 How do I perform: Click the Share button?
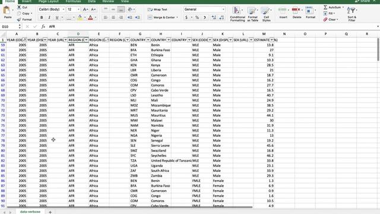point(363,1)
